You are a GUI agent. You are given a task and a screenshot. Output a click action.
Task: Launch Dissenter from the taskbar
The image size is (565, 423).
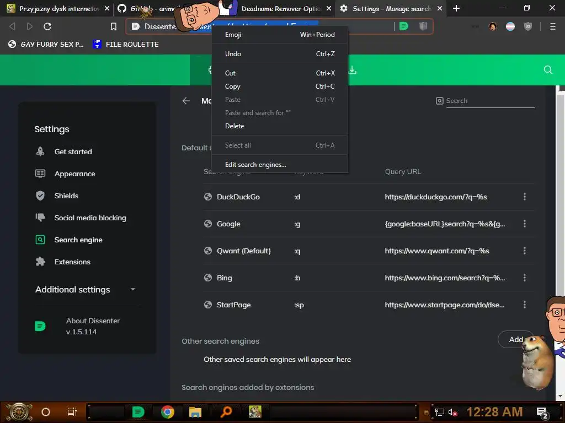[138, 412]
